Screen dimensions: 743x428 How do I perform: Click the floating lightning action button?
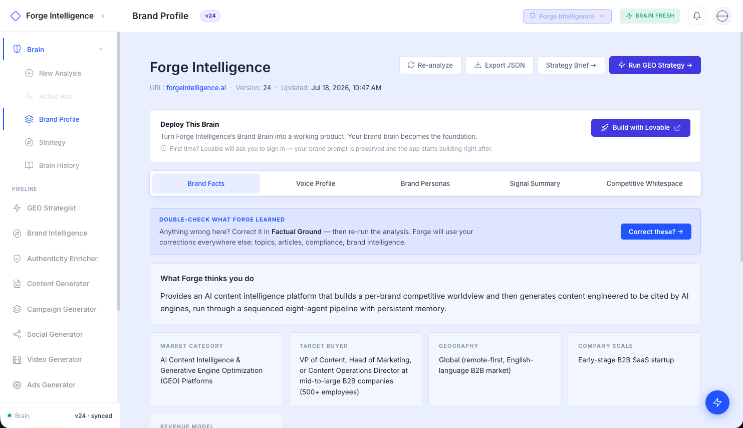(717, 402)
